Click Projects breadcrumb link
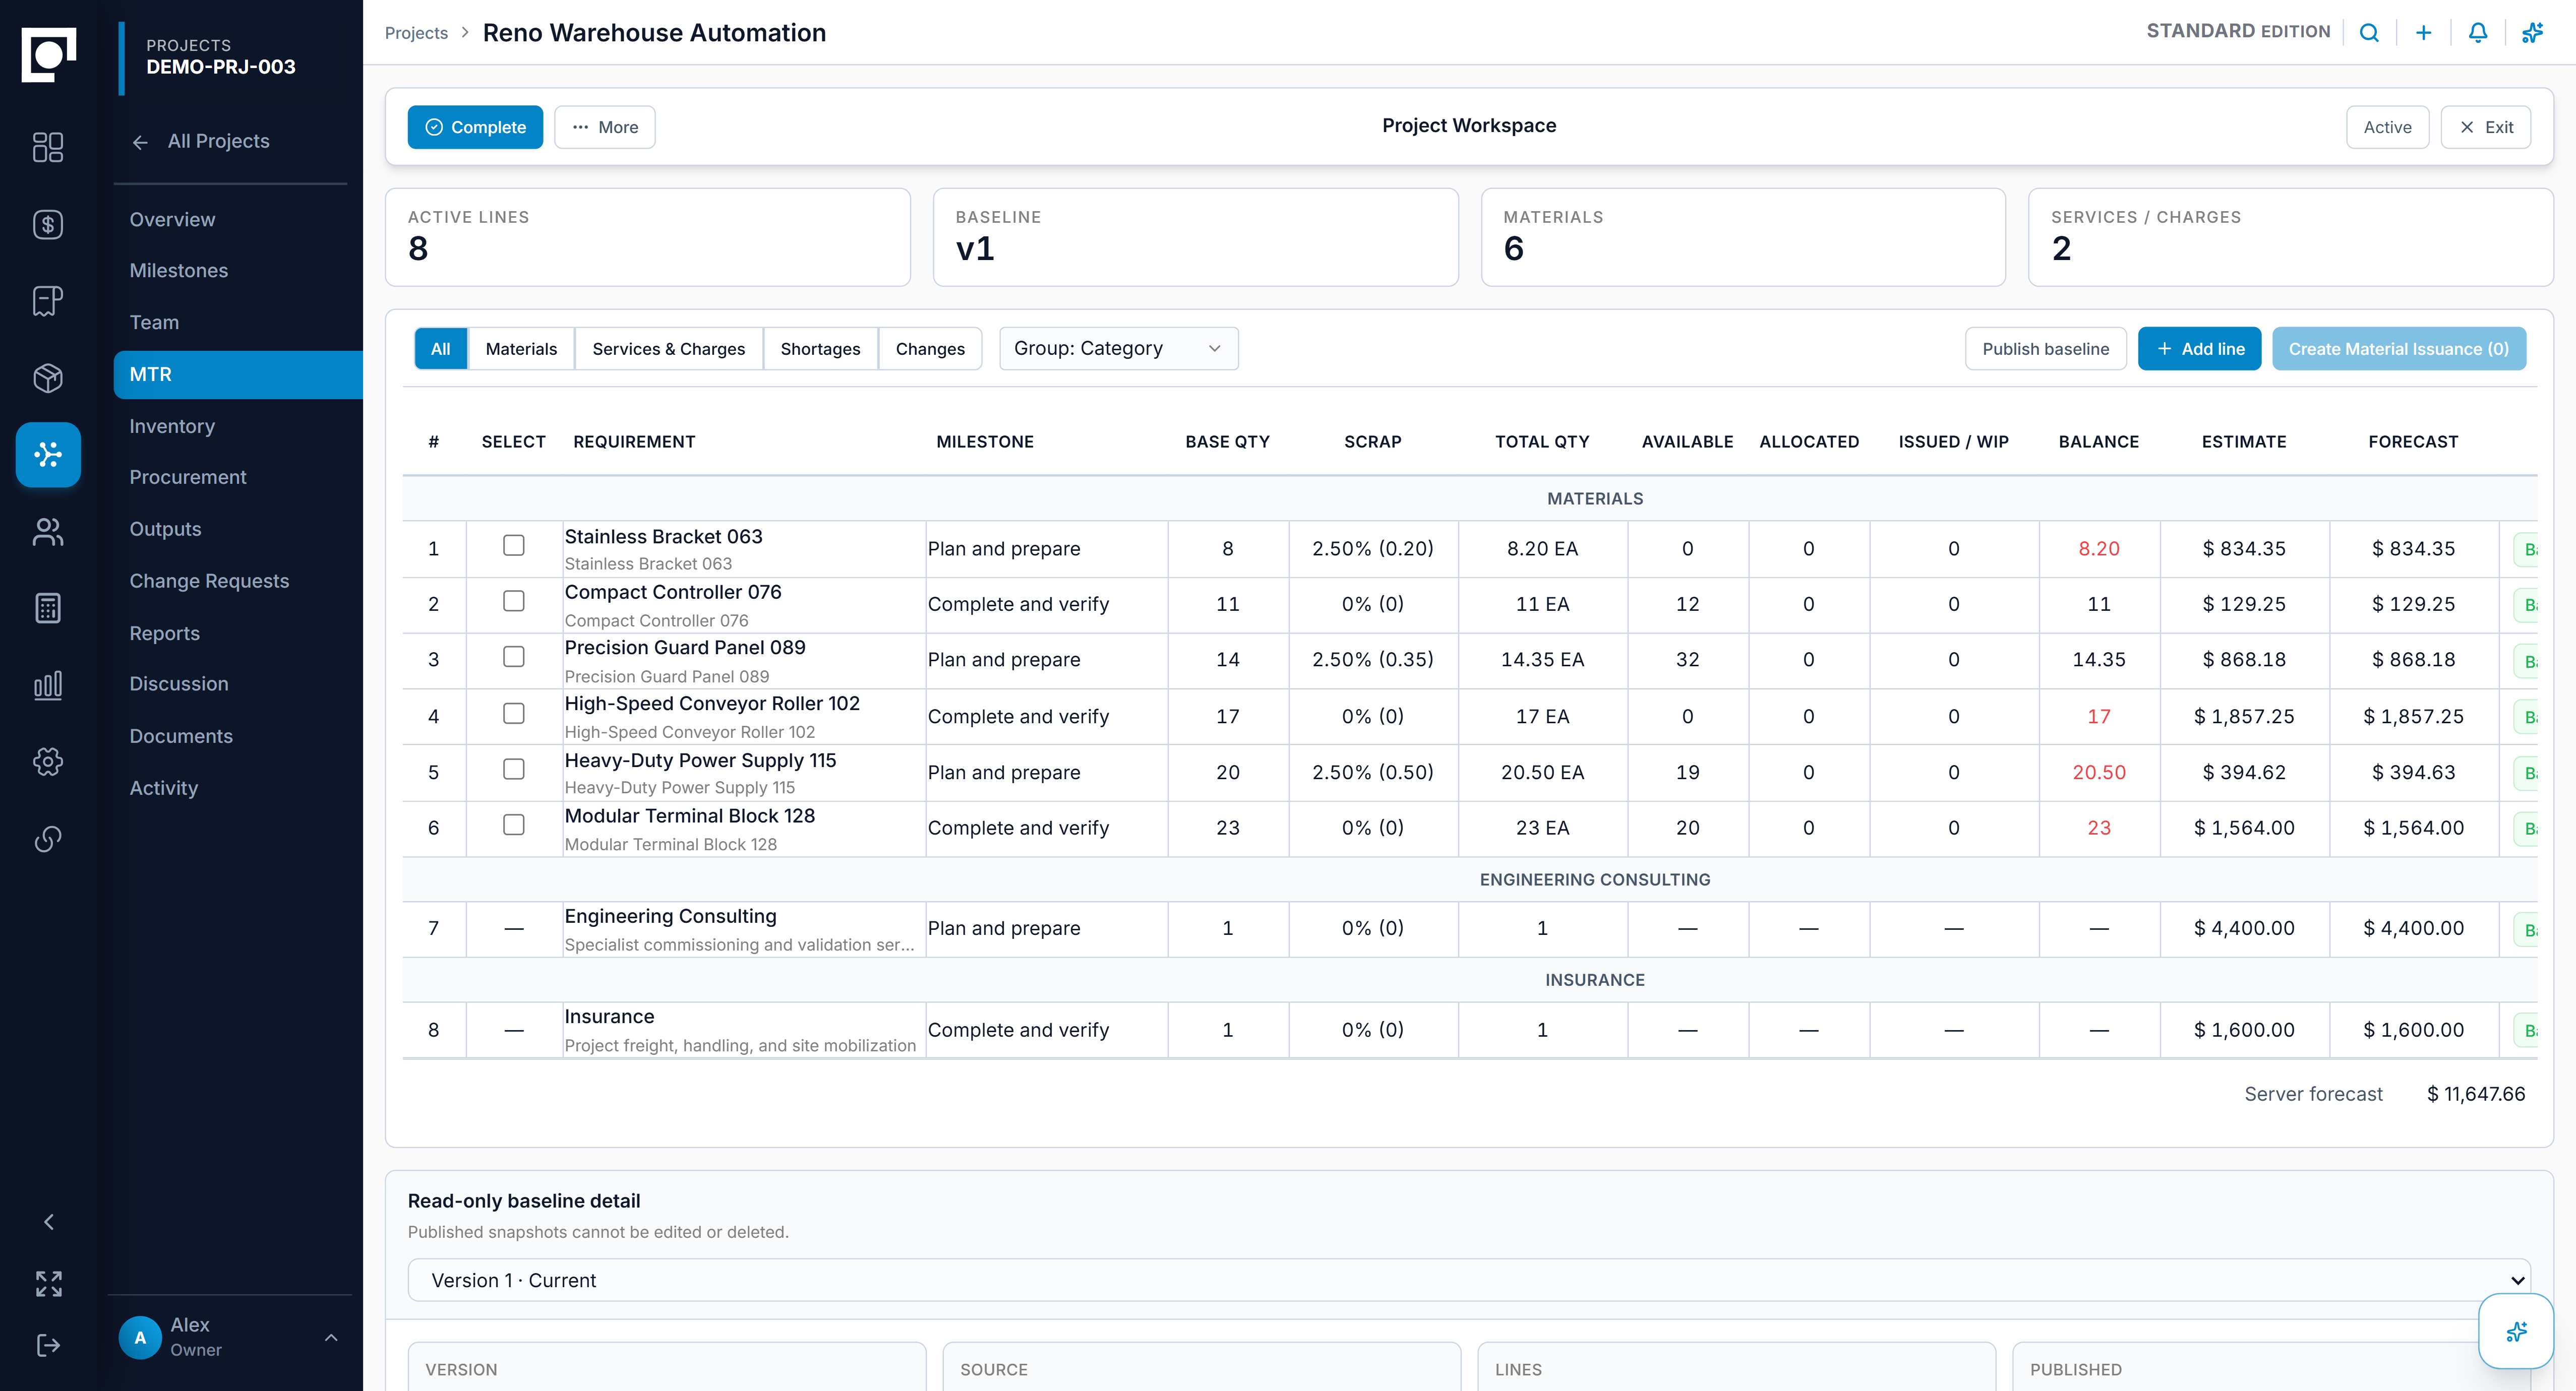 [x=416, y=33]
